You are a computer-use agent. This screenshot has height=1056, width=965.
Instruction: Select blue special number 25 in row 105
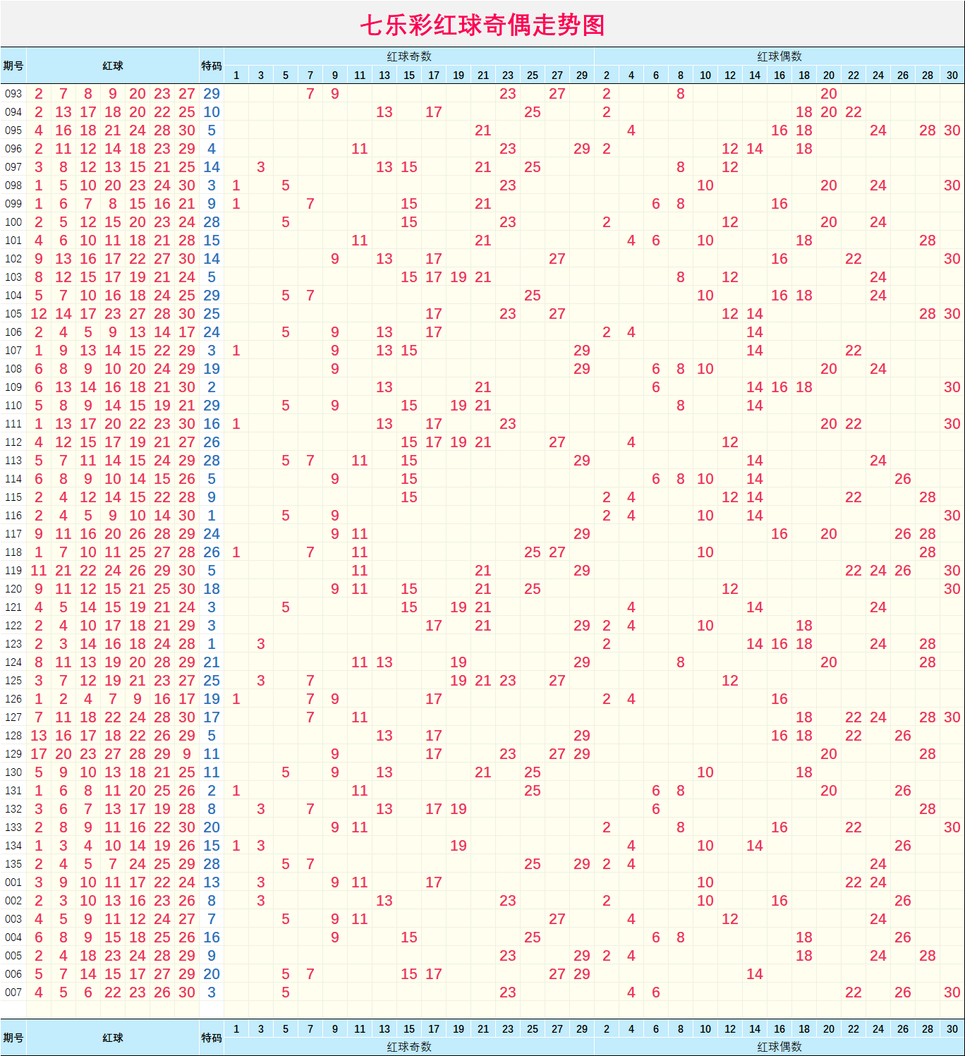pyautogui.click(x=212, y=314)
